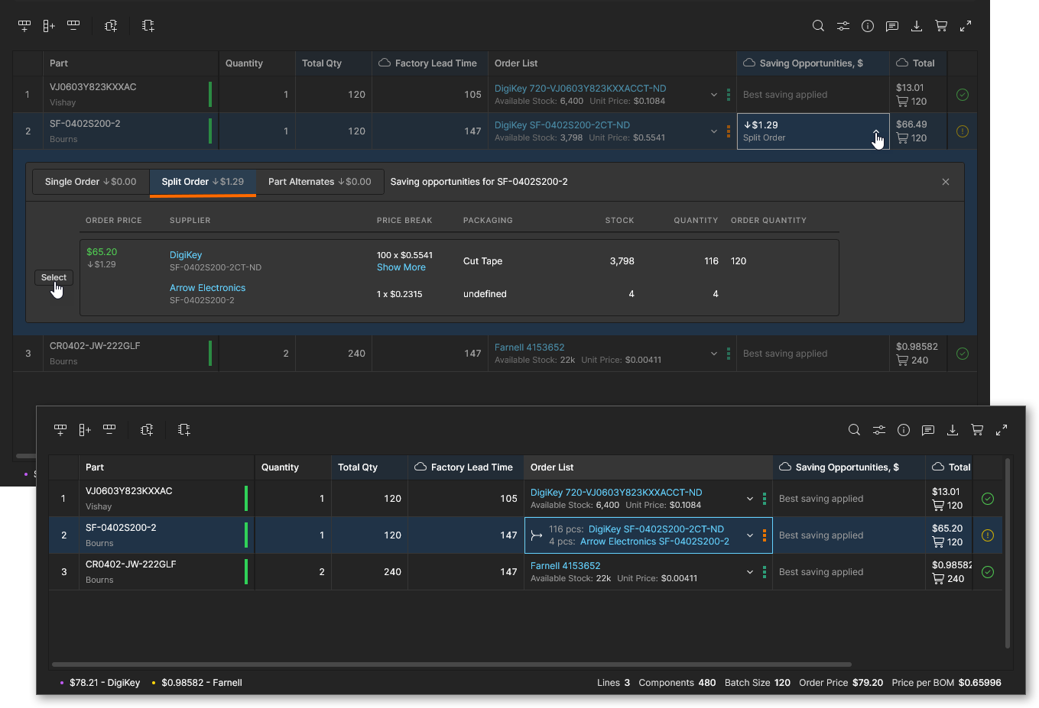This screenshot has height=708, width=1039.
Task: Click the download icon in the bottom panel
Action: click(x=953, y=430)
